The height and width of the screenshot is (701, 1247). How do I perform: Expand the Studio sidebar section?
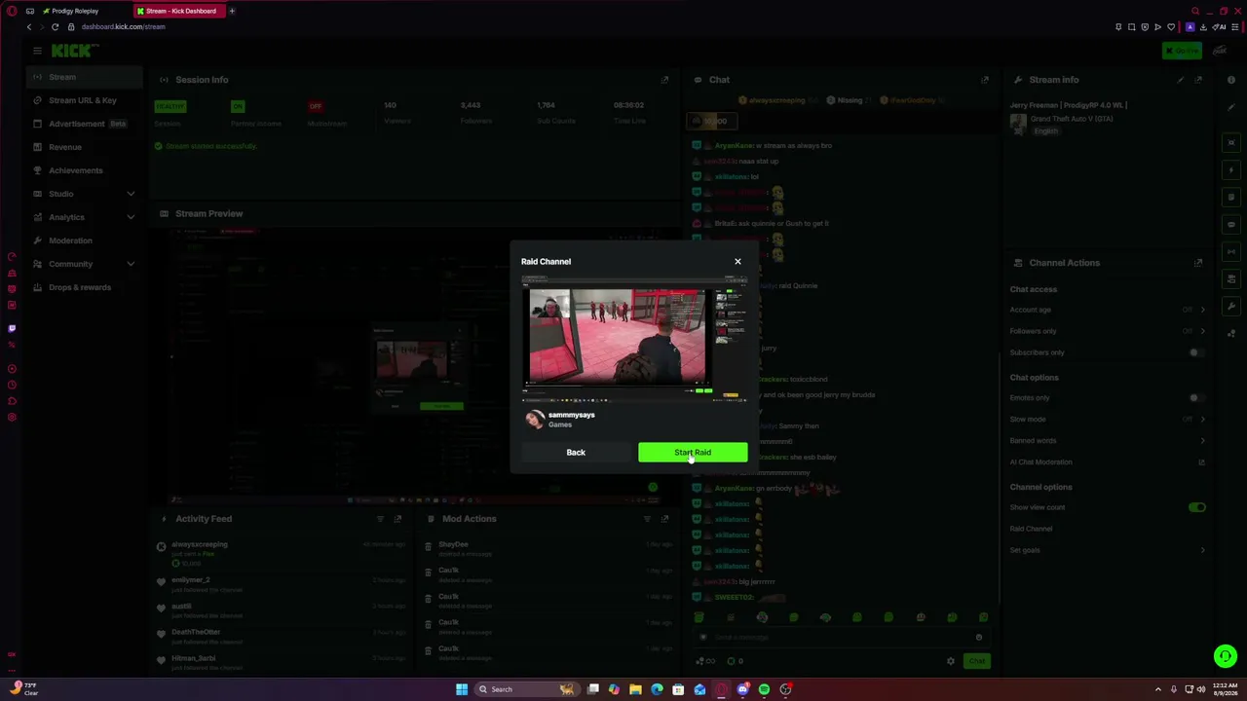[x=86, y=194]
